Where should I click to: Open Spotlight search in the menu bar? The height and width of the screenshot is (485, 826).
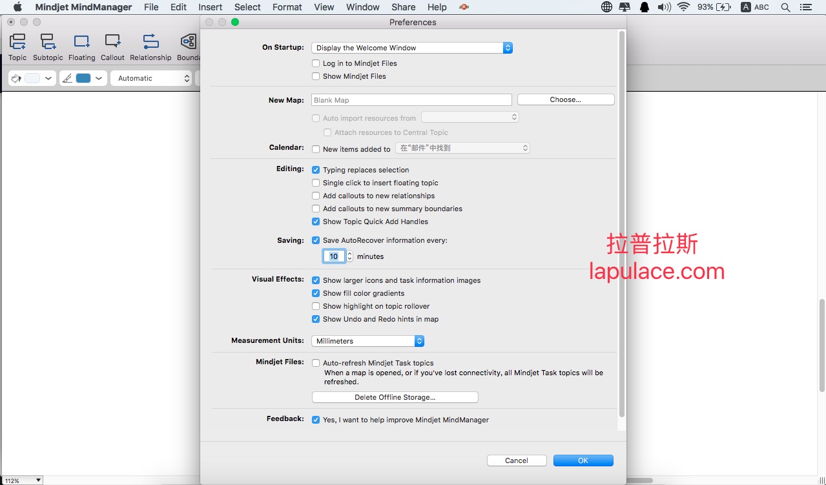[785, 7]
